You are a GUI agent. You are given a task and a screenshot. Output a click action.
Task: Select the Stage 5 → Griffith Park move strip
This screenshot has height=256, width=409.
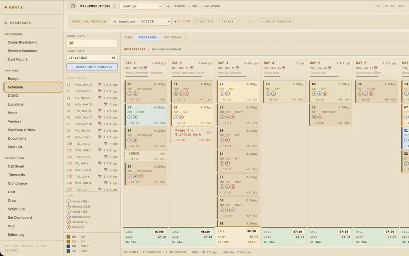(x=192, y=135)
